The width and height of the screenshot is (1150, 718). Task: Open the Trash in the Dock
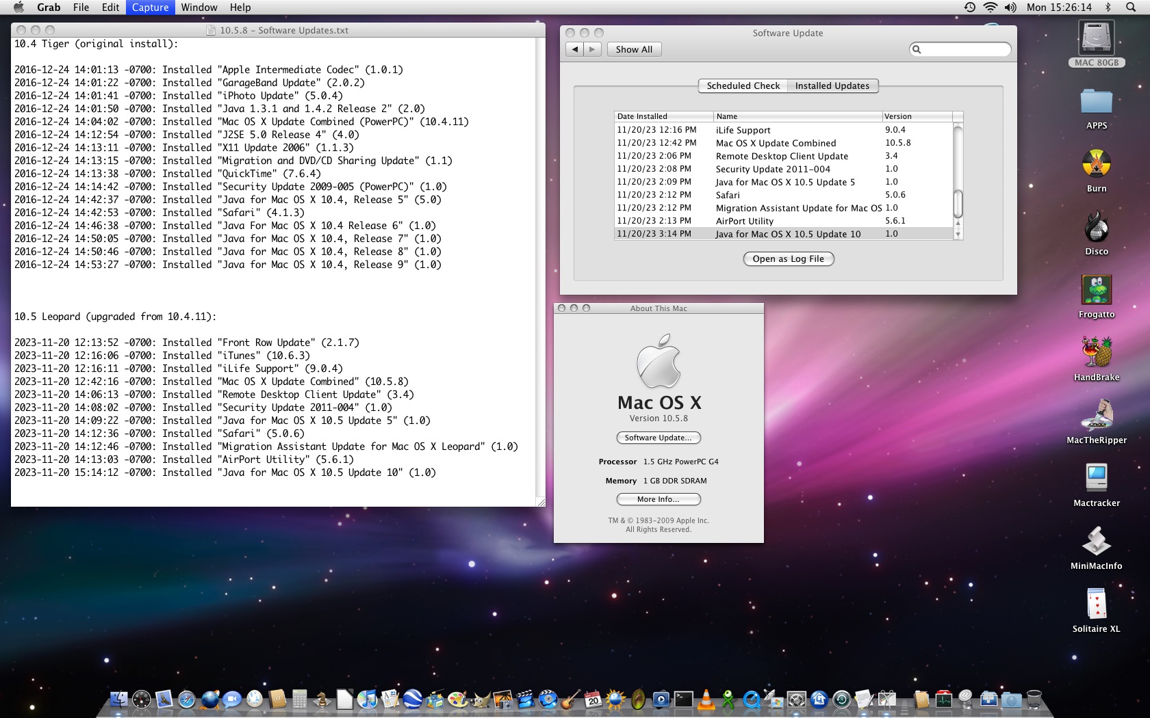pos(1034,700)
